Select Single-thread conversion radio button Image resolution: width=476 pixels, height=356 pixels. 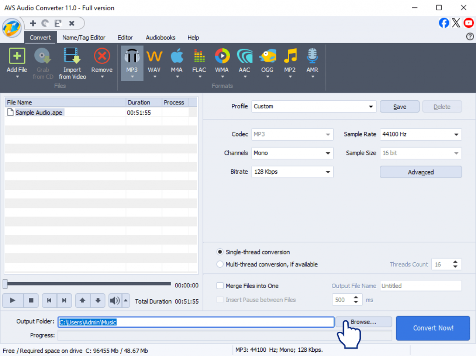(220, 252)
